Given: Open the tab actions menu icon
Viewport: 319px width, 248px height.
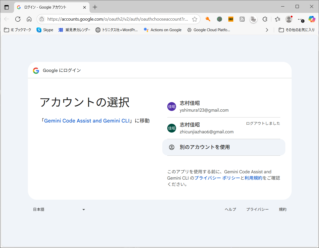Looking at the screenshot, I should (7, 7).
